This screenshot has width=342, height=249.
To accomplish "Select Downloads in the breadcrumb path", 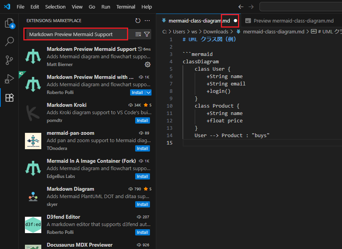I will pos(216,32).
